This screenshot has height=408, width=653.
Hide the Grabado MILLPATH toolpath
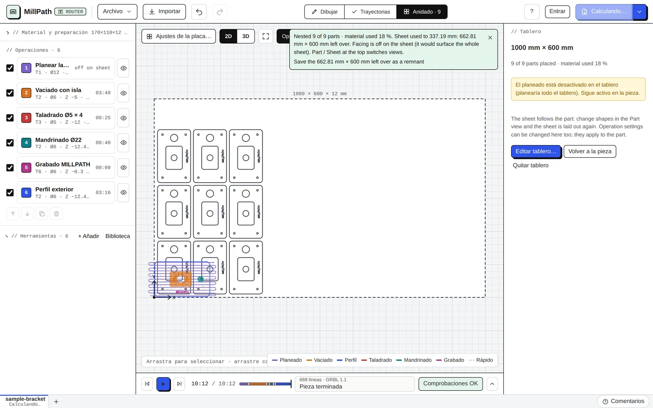click(x=123, y=168)
